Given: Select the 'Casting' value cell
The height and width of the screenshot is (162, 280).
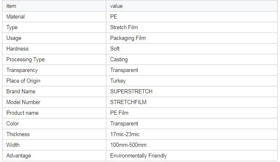Looking at the screenshot, I should (192, 59).
